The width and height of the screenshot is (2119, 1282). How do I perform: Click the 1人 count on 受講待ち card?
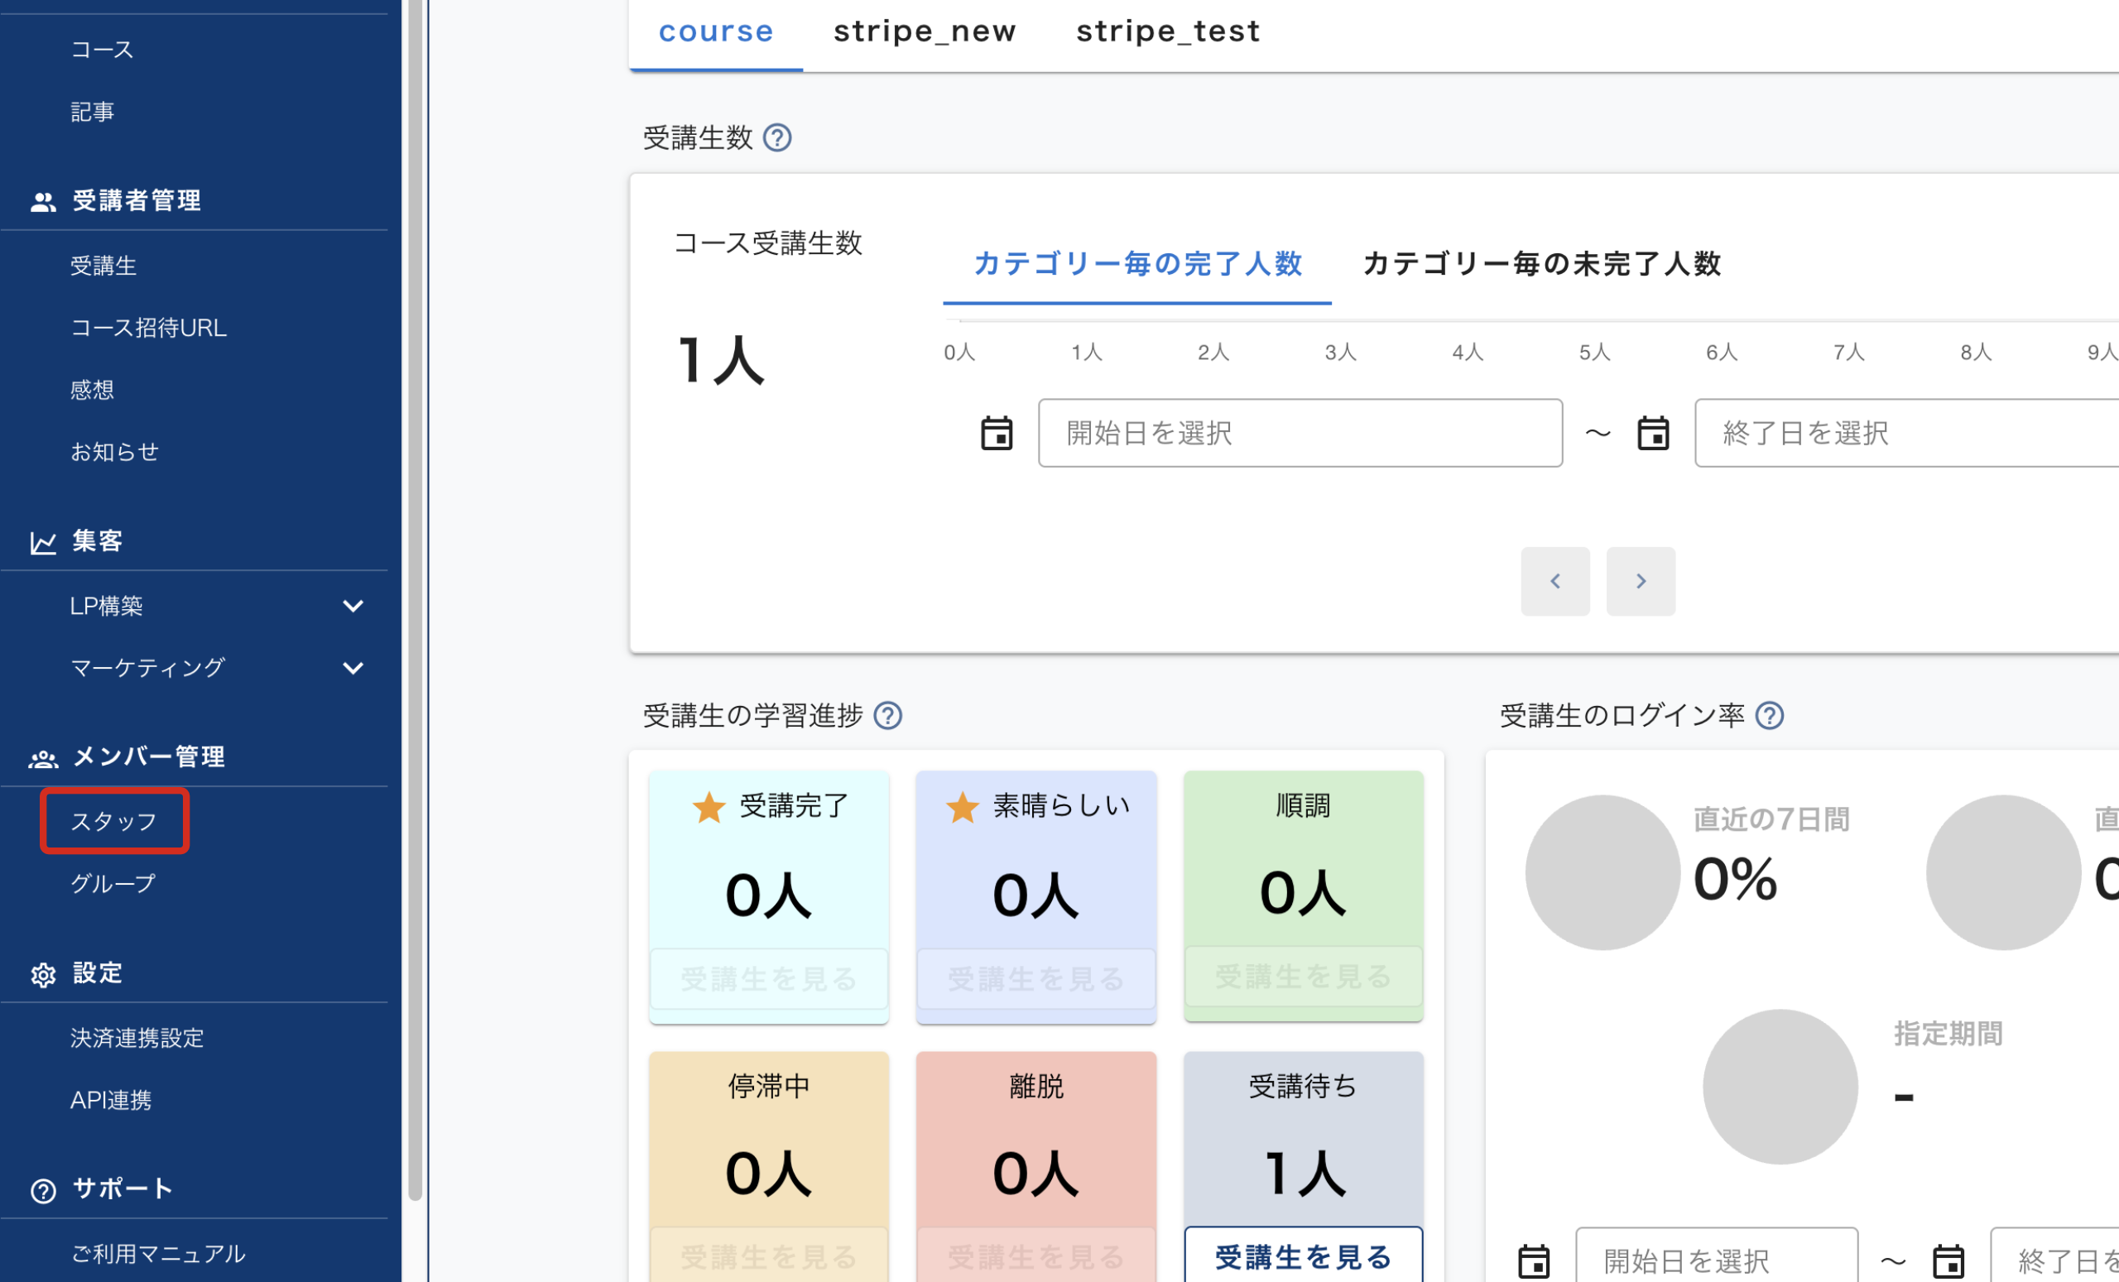coord(1304,1174)
